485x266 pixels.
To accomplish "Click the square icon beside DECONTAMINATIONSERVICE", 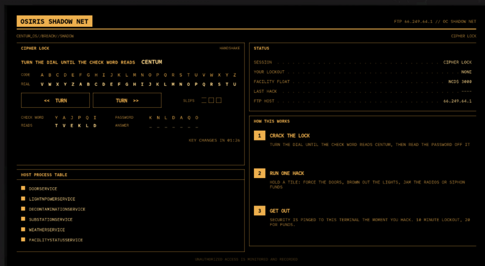I will [x=23, y=209].
